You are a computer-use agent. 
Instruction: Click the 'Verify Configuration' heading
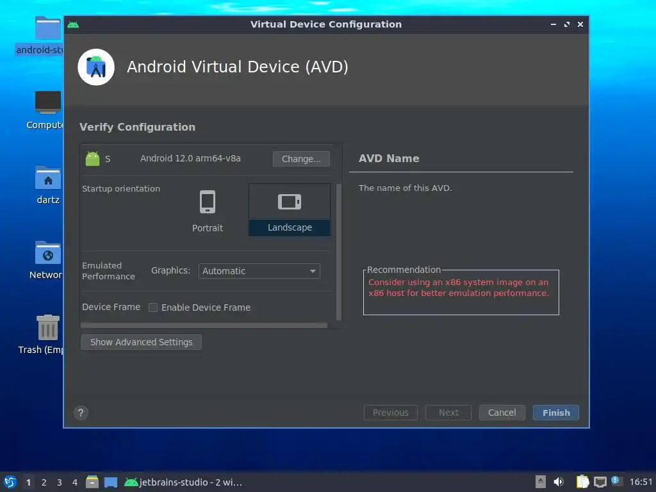click(x=137, y=127)
